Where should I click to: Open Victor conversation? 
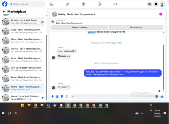click(x=23, y=60)
